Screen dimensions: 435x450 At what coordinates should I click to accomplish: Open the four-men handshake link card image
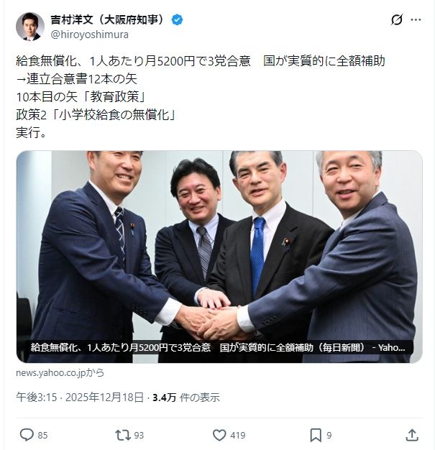pos(219,257)
